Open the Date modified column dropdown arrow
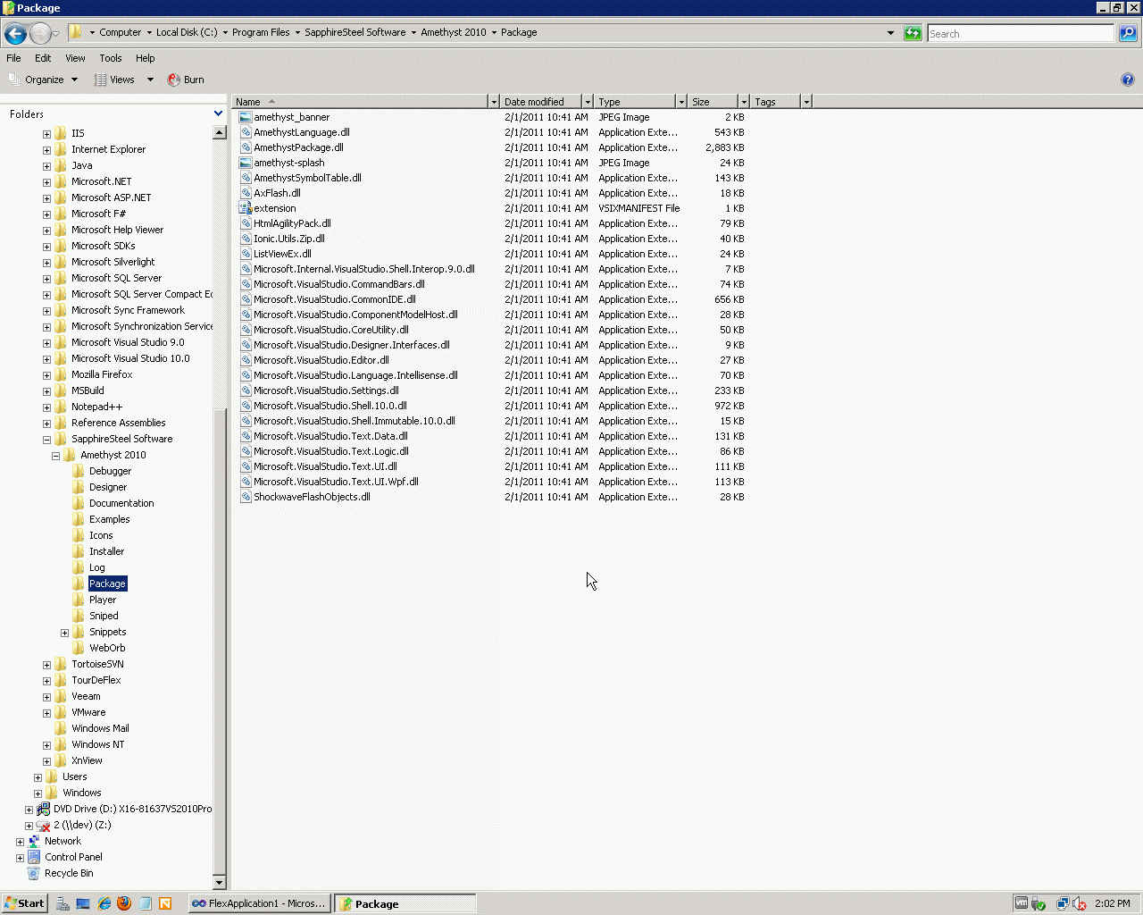The image size is (1143, 915). coord(588,102)
